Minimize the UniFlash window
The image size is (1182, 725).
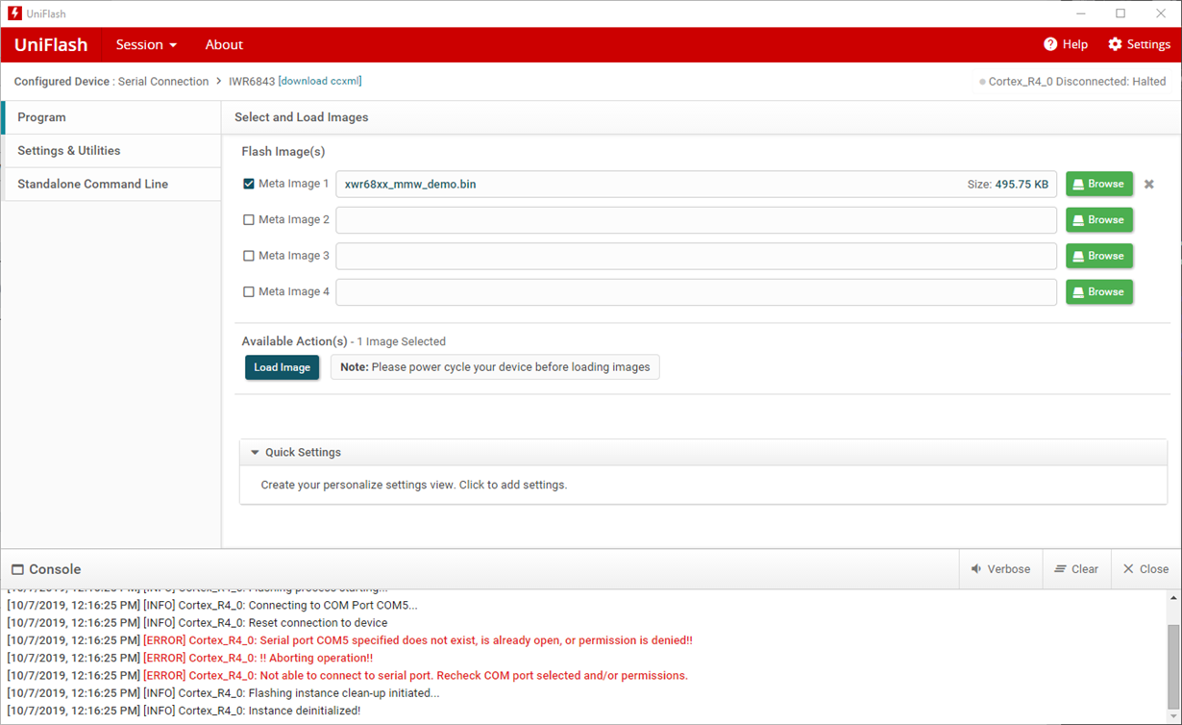(x=1081, y=13)
